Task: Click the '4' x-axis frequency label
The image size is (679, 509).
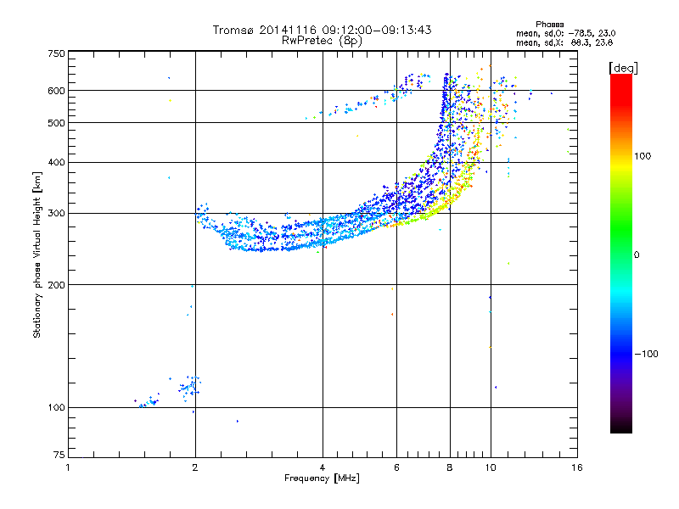Action: pyautogui.click(x=323, y=467)
